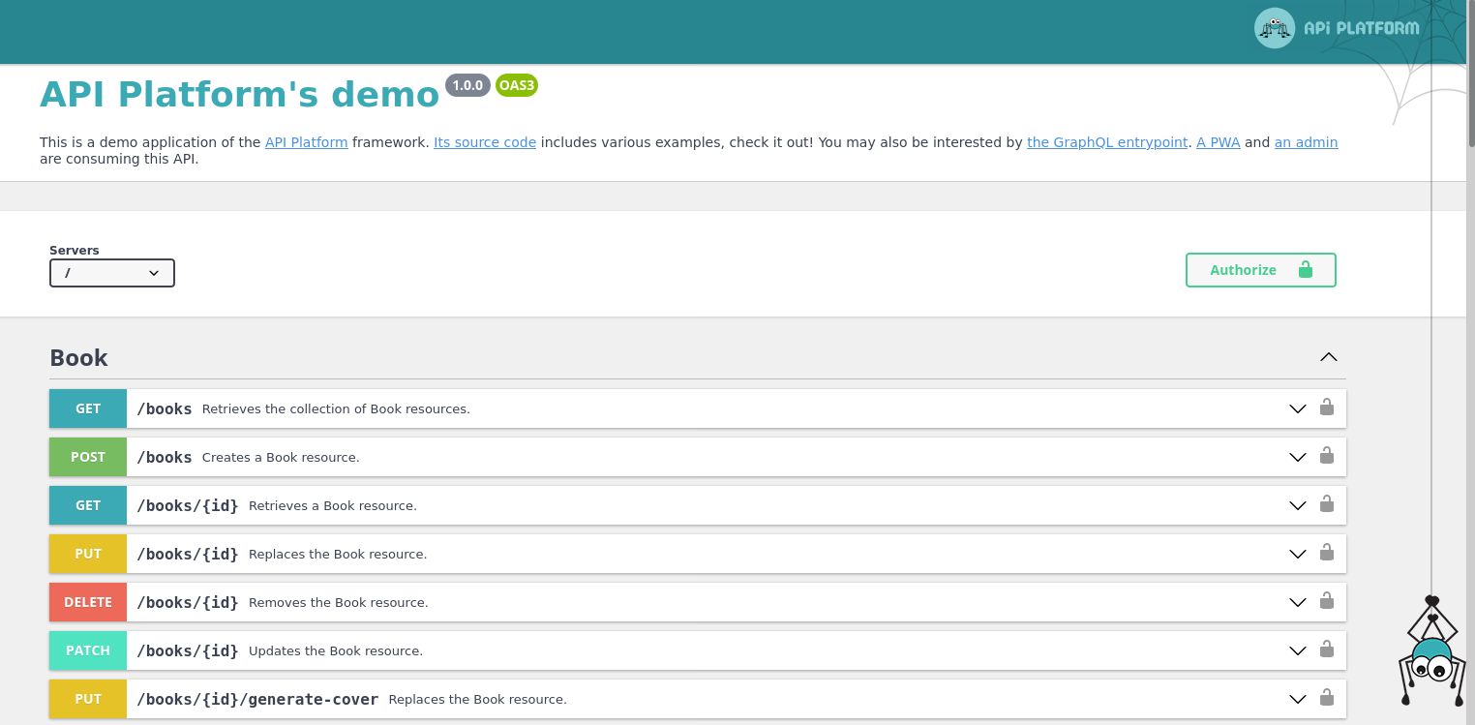This screenshot has width=1475, height=725.
Task: Collapse the Book section
Action: click(x=1329, y=357)
